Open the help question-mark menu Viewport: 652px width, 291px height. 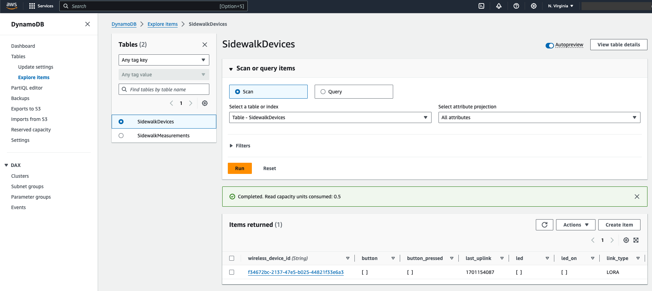tap(516, 6)
